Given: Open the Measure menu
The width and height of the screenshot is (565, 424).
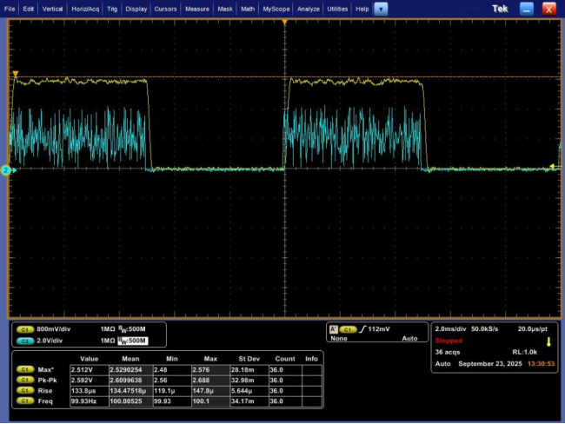Looking at the screenshot, I should (x=197, y=9).
